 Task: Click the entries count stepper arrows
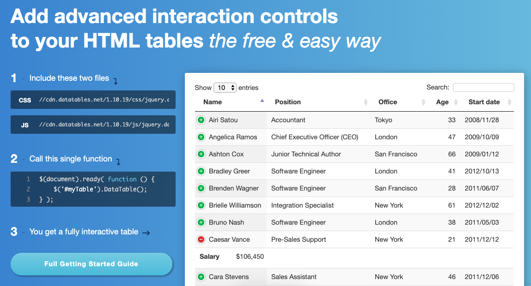[x=232, y=87]
